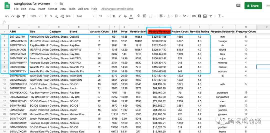
Task: Select the ASIN header cell
Action: point(19,32)
